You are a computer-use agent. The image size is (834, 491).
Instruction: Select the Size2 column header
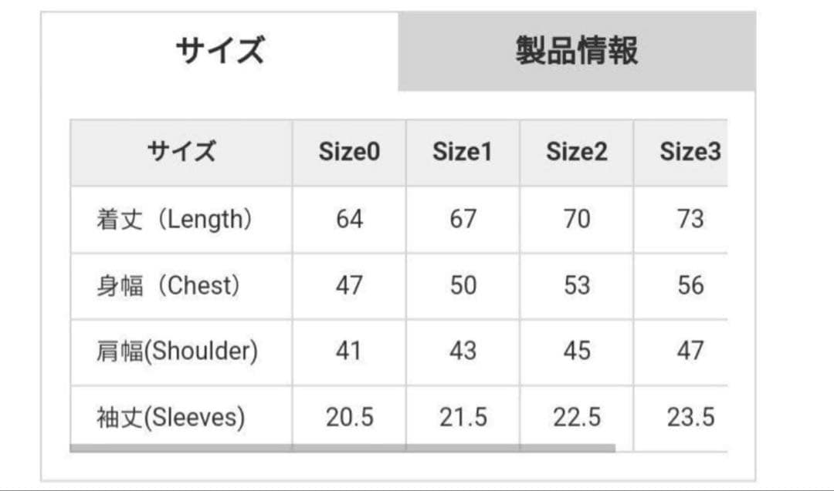click(575, 151)
